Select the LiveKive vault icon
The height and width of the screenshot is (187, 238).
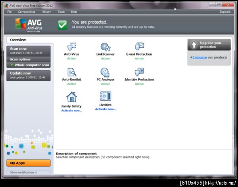[x=106, y=96]
